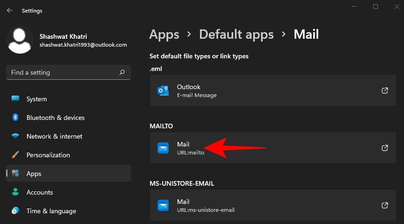Screen dimensions: 404x224
Task: Click the Mail icon under MAILTO
Action: (x=163, y=148)
